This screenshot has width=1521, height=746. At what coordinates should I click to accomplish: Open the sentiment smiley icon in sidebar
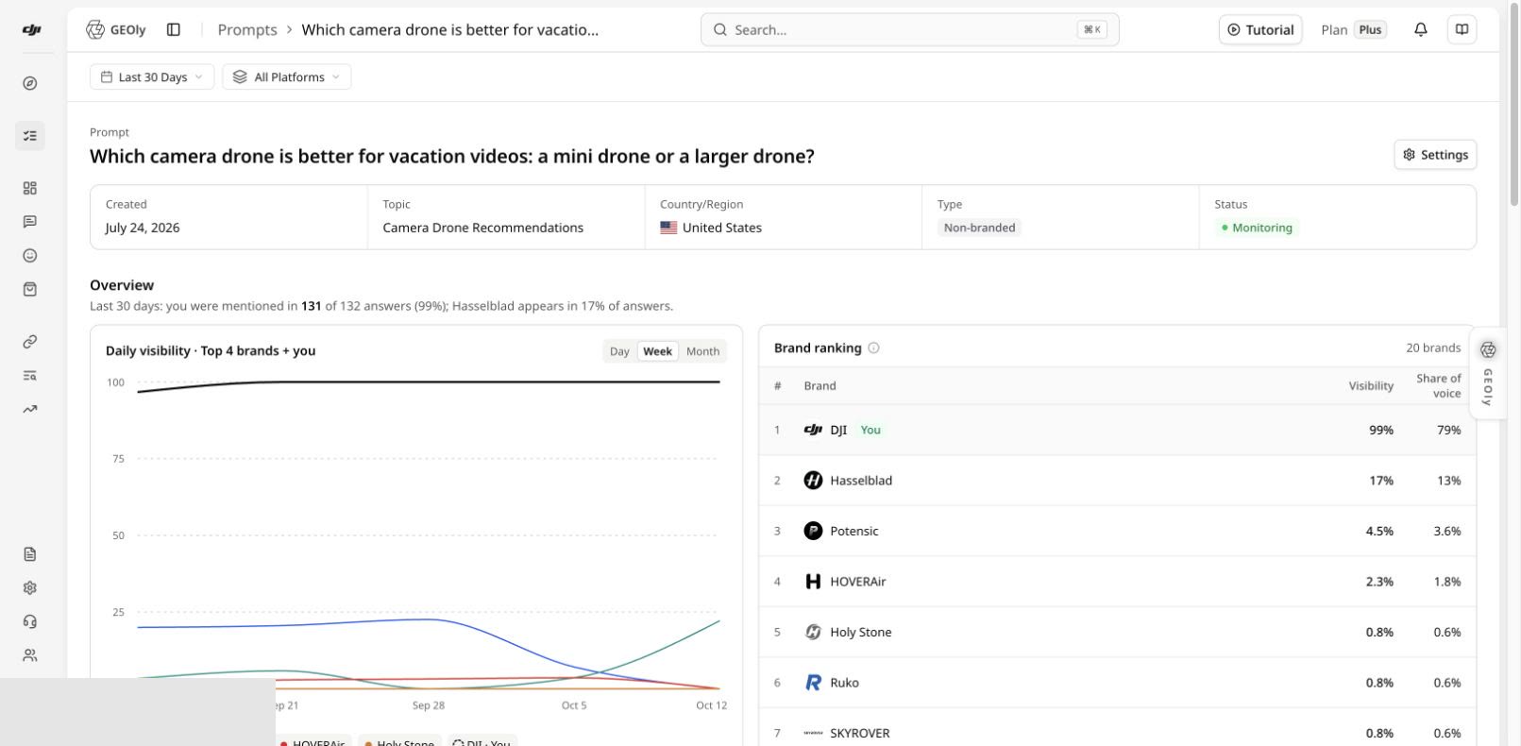click(30, 255)
